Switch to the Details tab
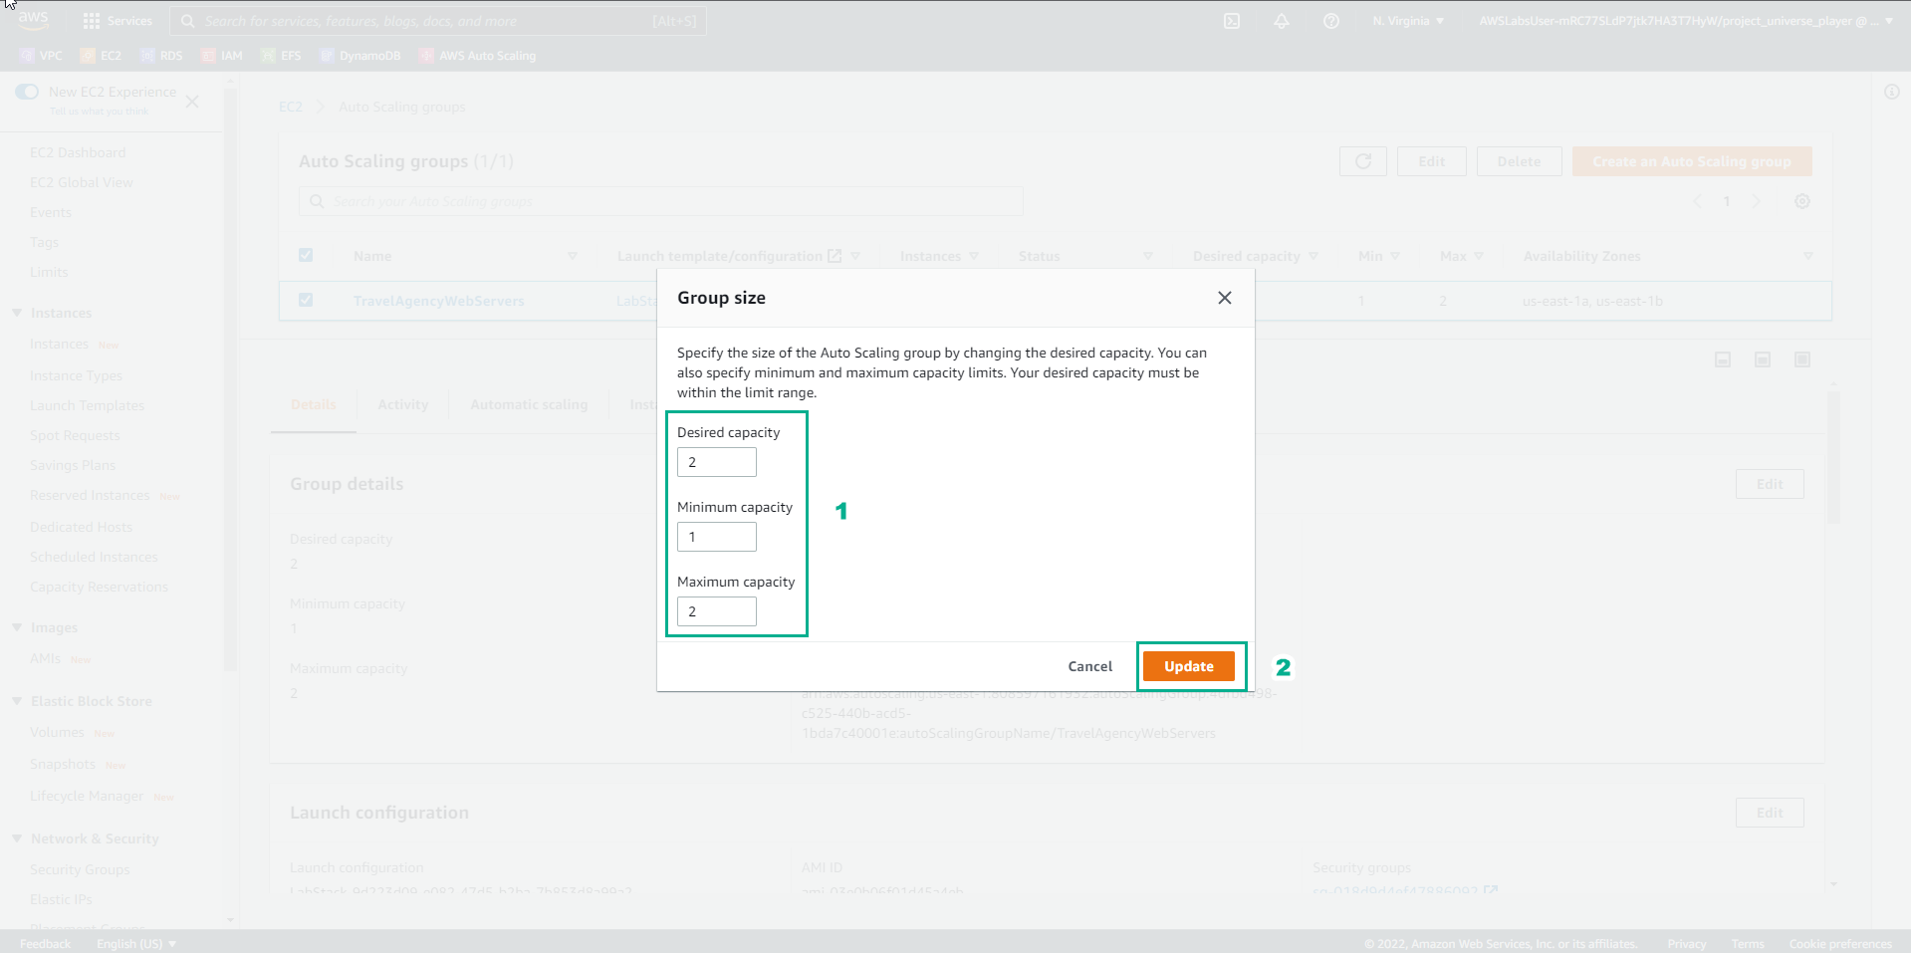Image resolution: width=1911 pixels, height=953 pixels. coord(314,404)
